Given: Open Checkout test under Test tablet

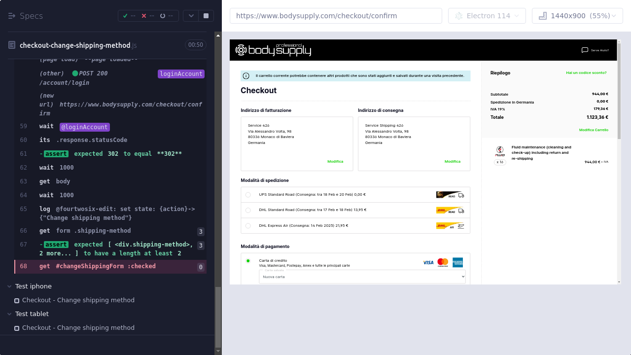Looking at the screenshot, I should (x=78, y=328).
